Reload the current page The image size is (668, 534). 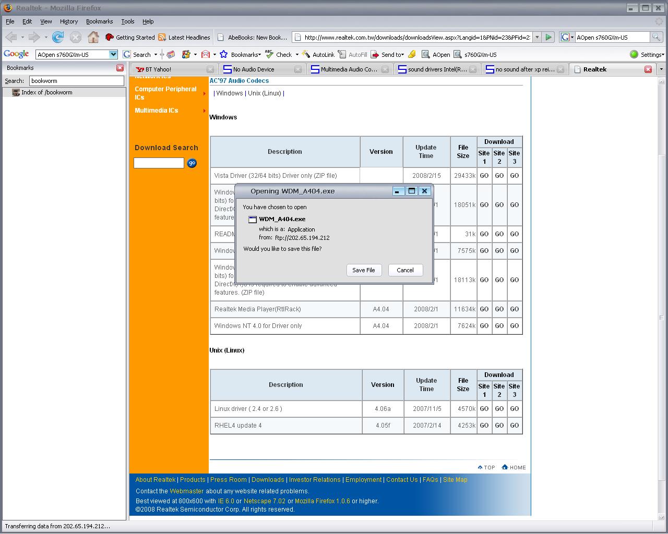pyautogui.click(x=58, y=37)
